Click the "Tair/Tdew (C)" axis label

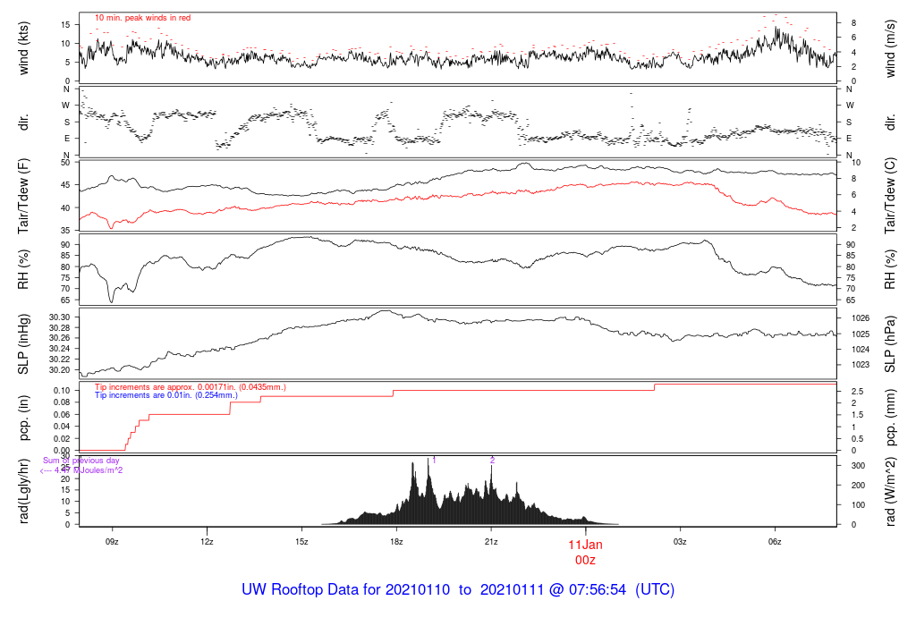coord(890,196)
